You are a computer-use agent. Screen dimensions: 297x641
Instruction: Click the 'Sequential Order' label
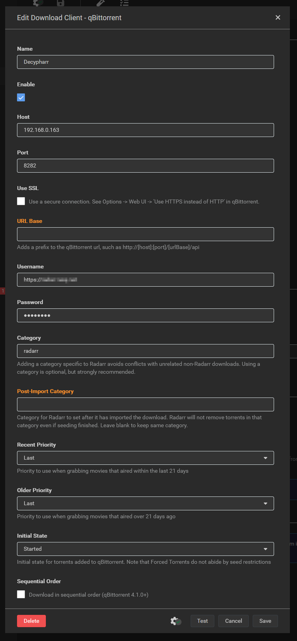(39, 581)
